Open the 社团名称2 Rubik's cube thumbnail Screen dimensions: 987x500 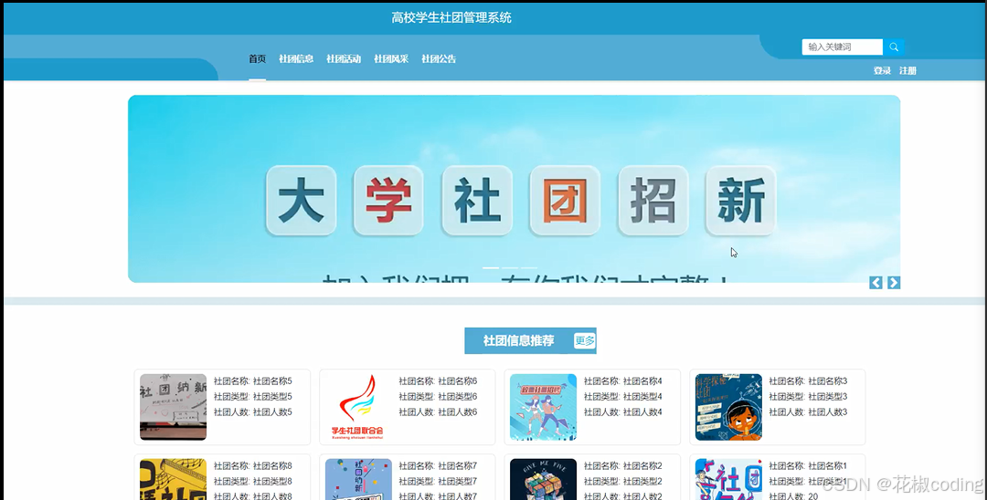click(543, 479)
